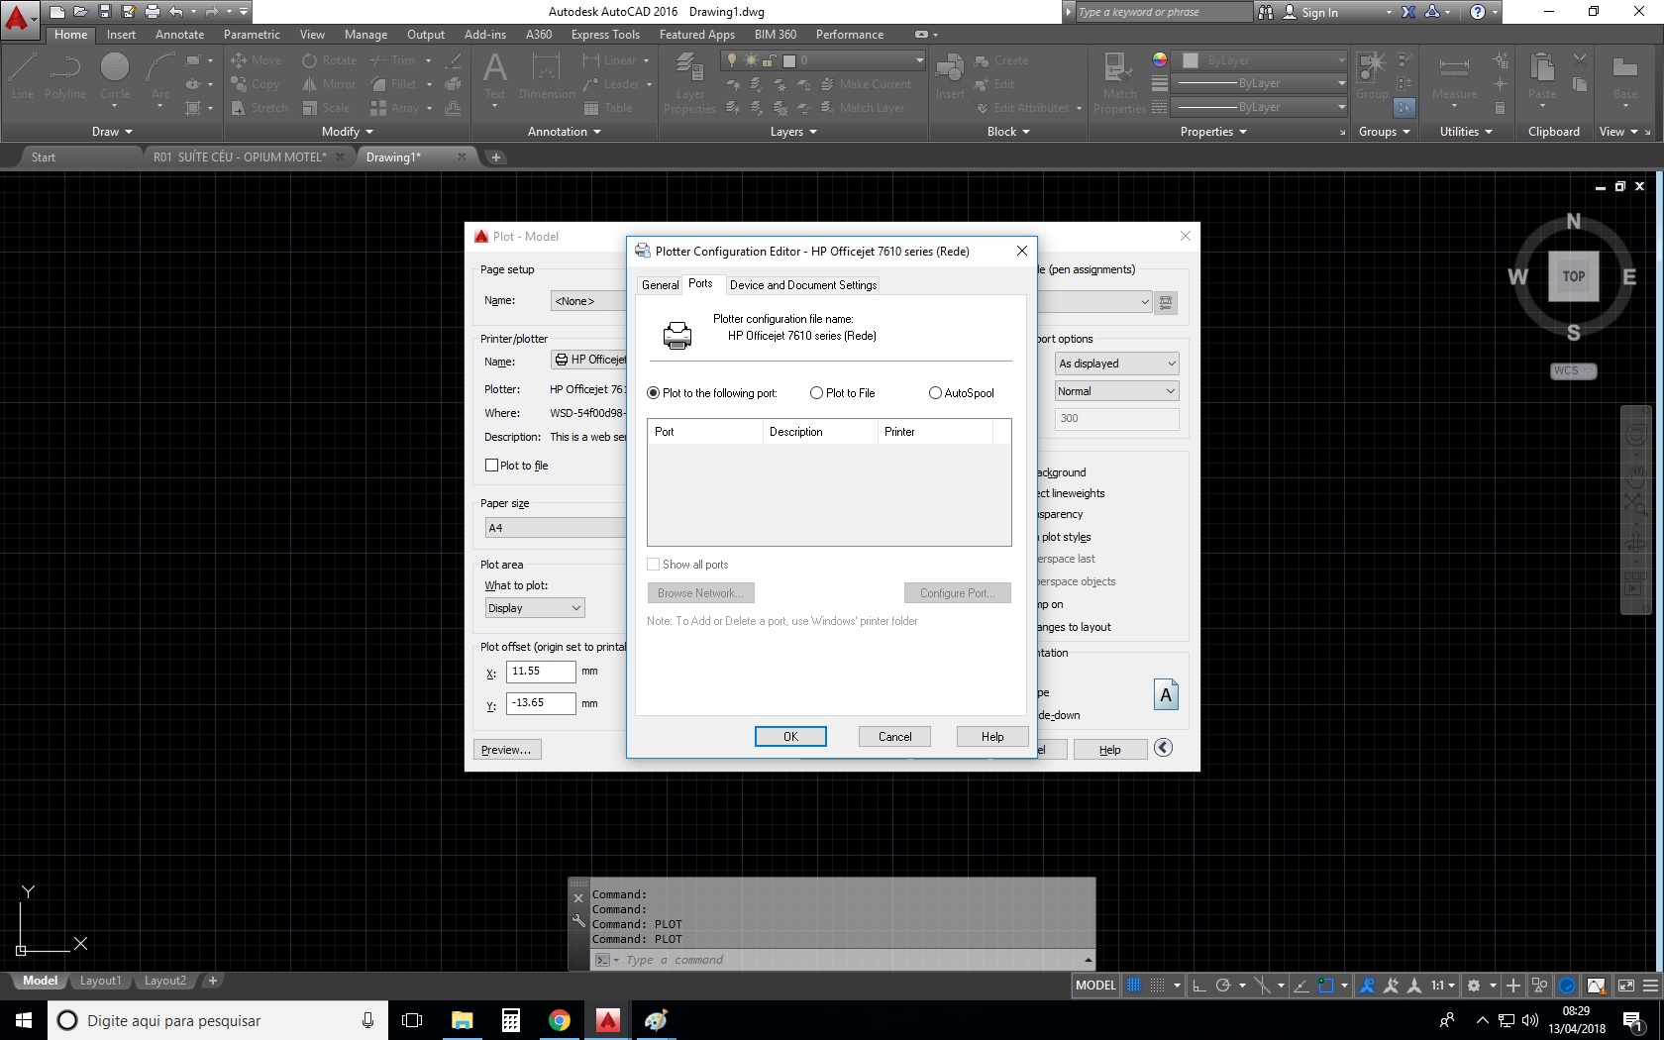
Task: Activate the Circle tool
Action: [x=115, y=74]
